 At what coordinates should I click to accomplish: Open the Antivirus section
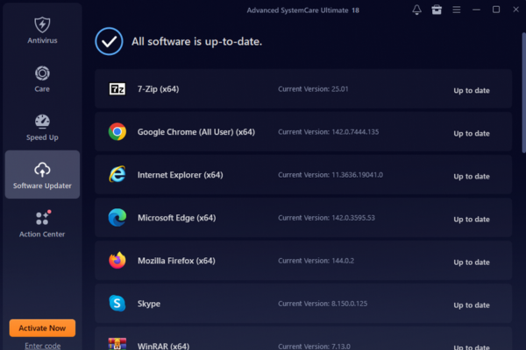(42, 31)
